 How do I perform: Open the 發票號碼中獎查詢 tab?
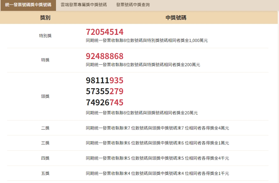click(x=133, y=5)
